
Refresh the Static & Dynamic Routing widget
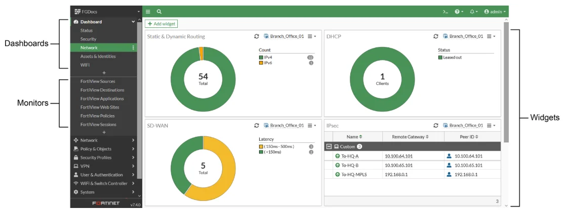pyautogui.click(x=256, y=36)
